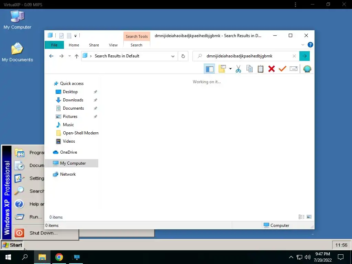The image size is (352, 264).
Task: Click the blue search go arrow
Action: [x=305, y=56]
